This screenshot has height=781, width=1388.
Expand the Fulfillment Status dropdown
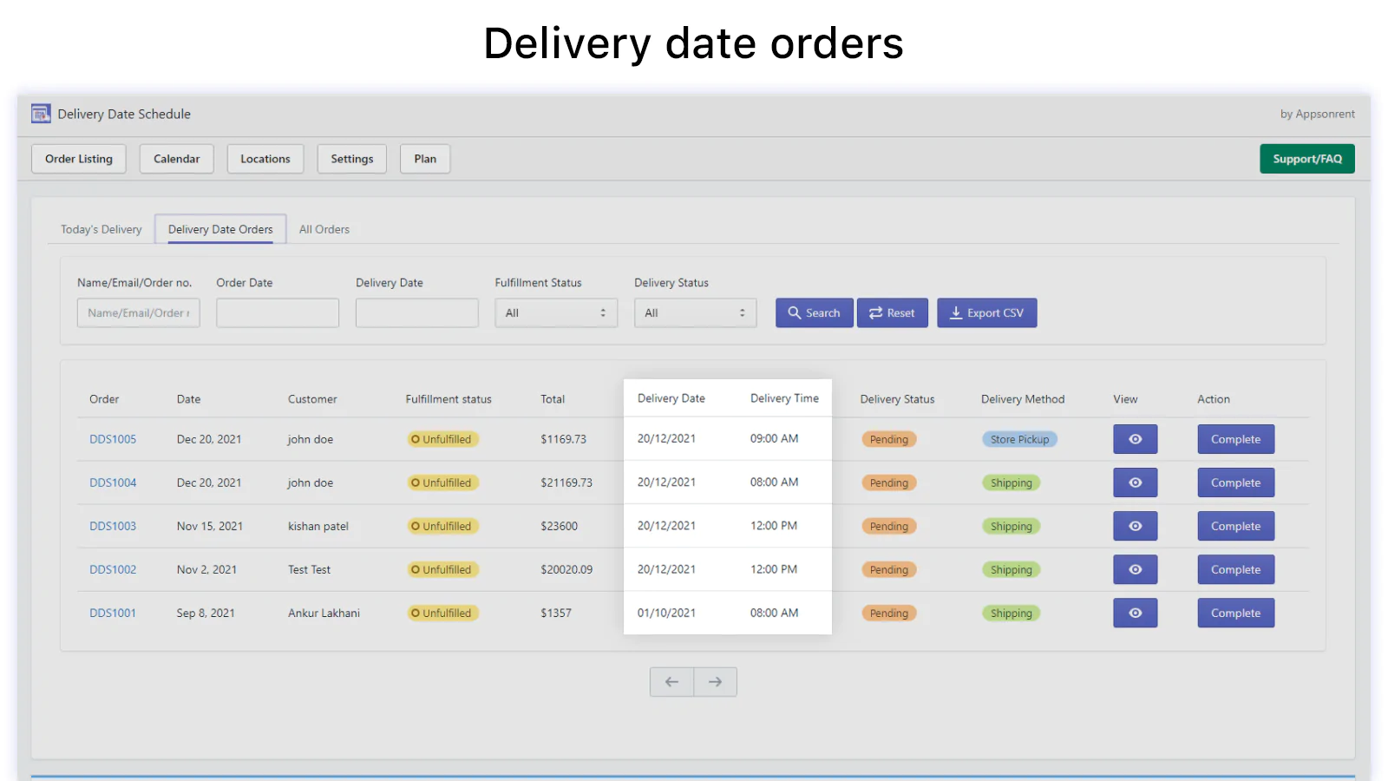[555, 313]
